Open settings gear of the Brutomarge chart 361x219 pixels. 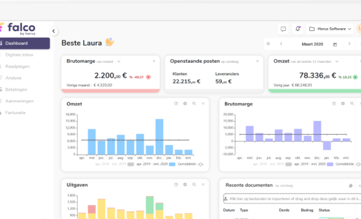click(x=343, y=103)
